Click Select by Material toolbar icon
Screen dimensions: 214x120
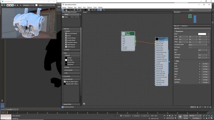coord(104,10)
